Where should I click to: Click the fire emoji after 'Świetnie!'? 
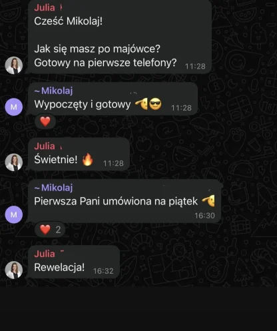coord(88,159)
